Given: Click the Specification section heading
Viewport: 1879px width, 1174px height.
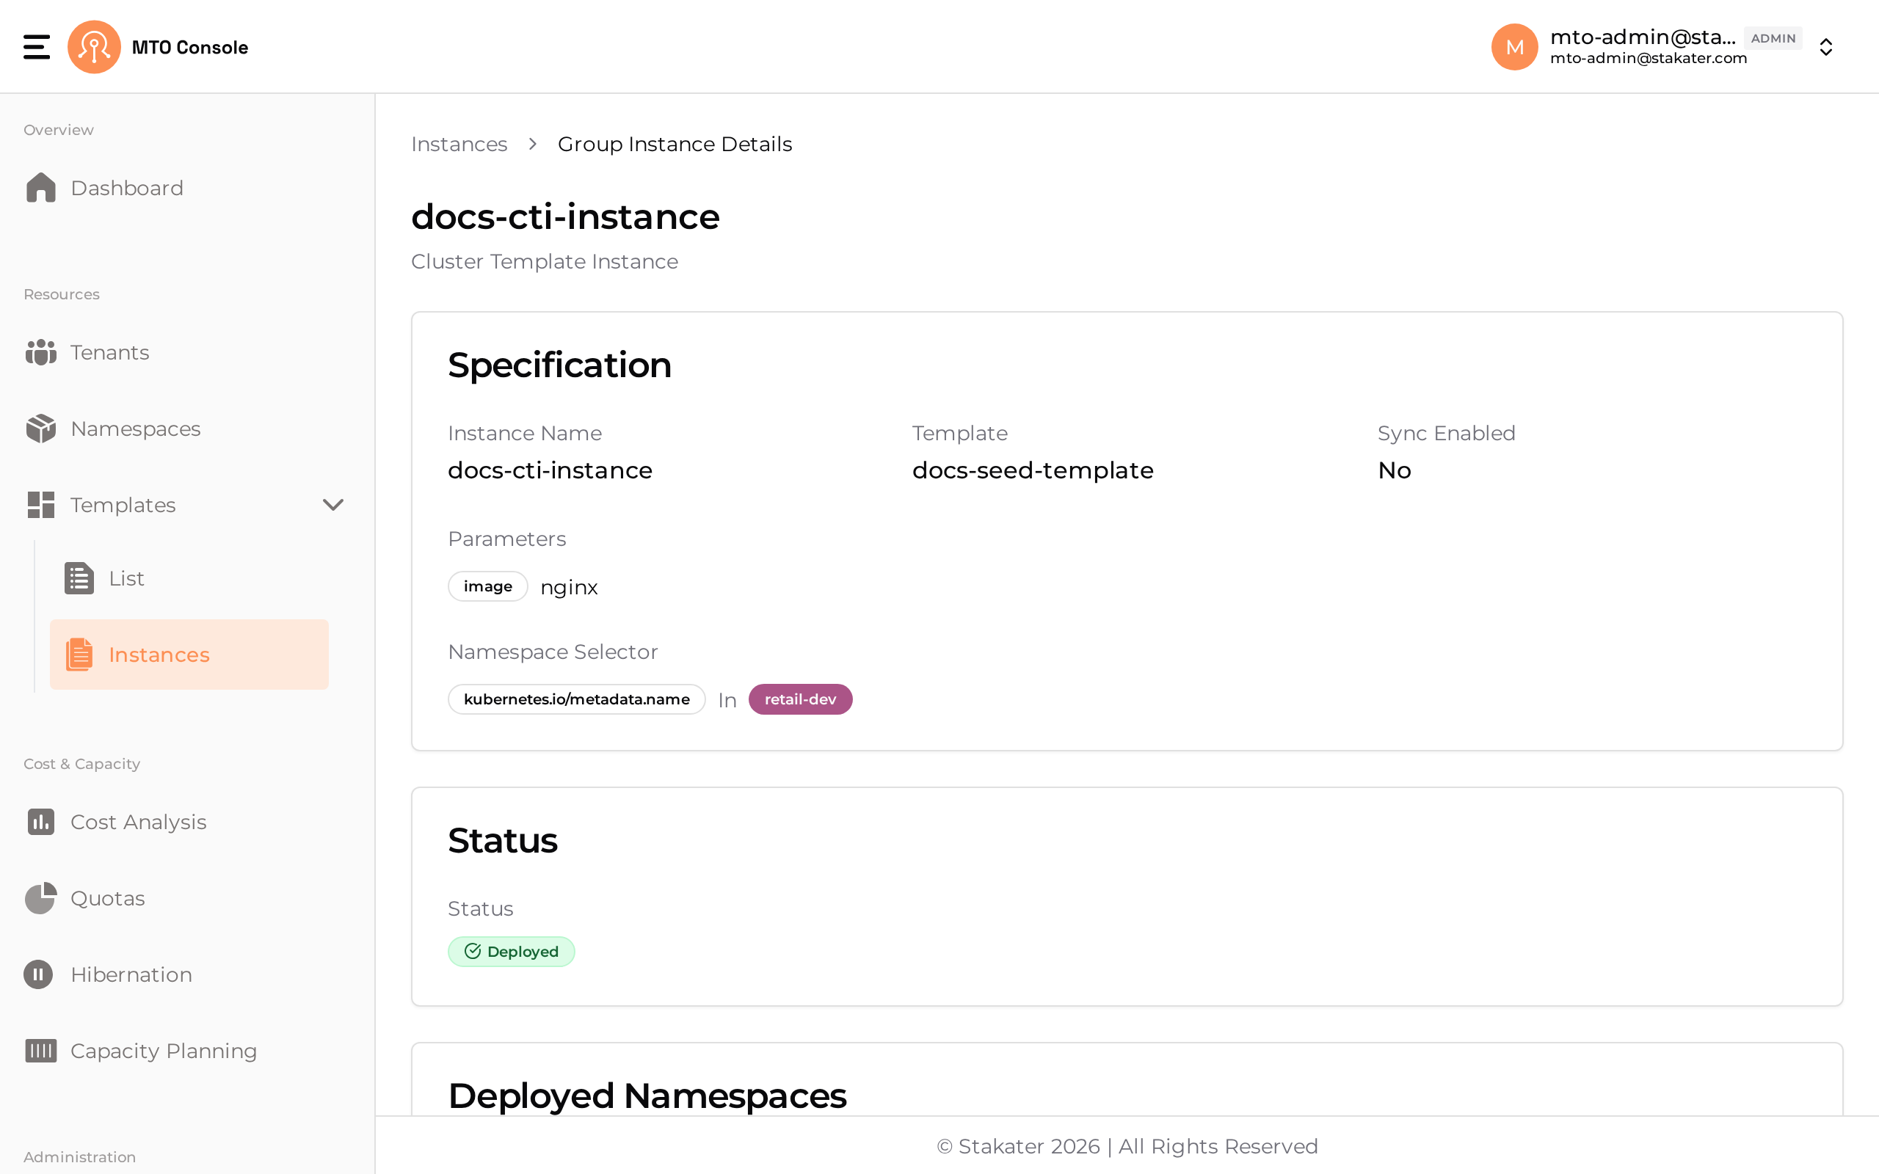Looking at the screenshot, I should pos(559,365).
